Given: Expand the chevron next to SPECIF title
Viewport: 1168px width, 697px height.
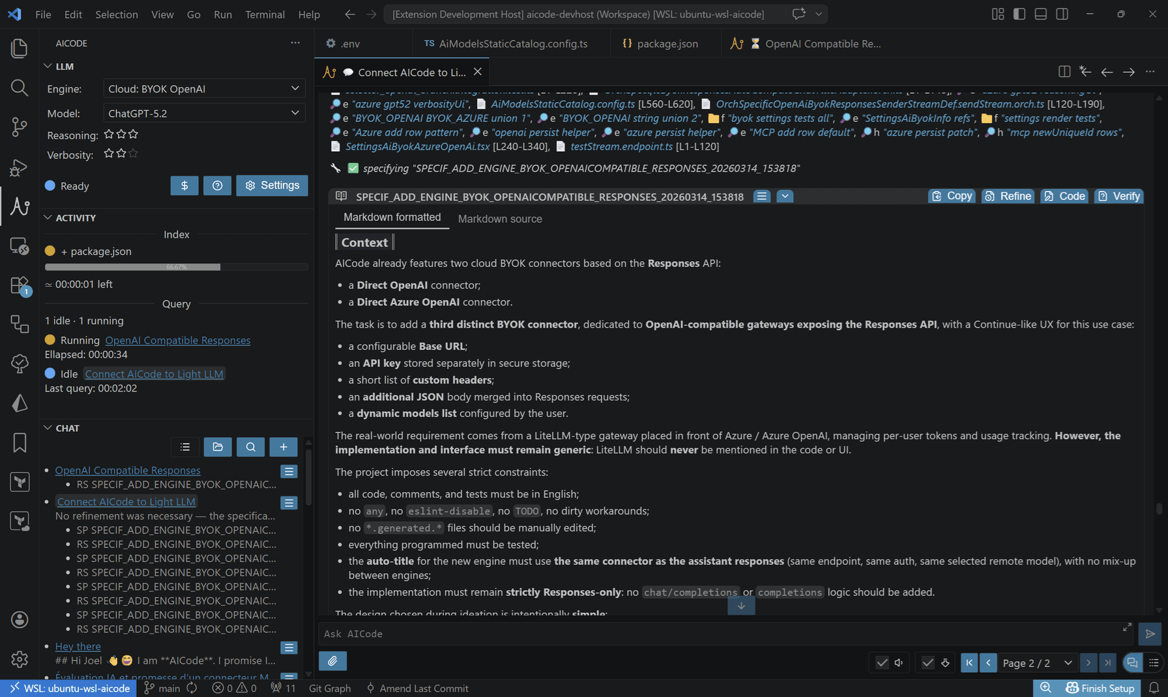Looking at the screenshot, I should 785,196.
